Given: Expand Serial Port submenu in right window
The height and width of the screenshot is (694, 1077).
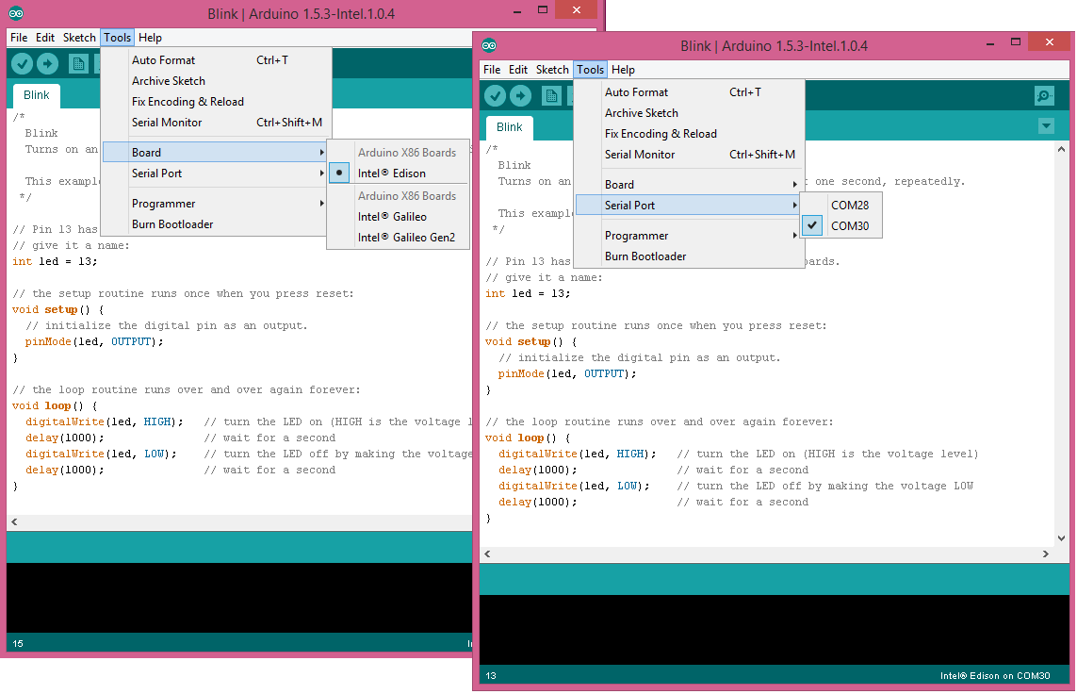Looking at the screenshot, I should point(688,205).
